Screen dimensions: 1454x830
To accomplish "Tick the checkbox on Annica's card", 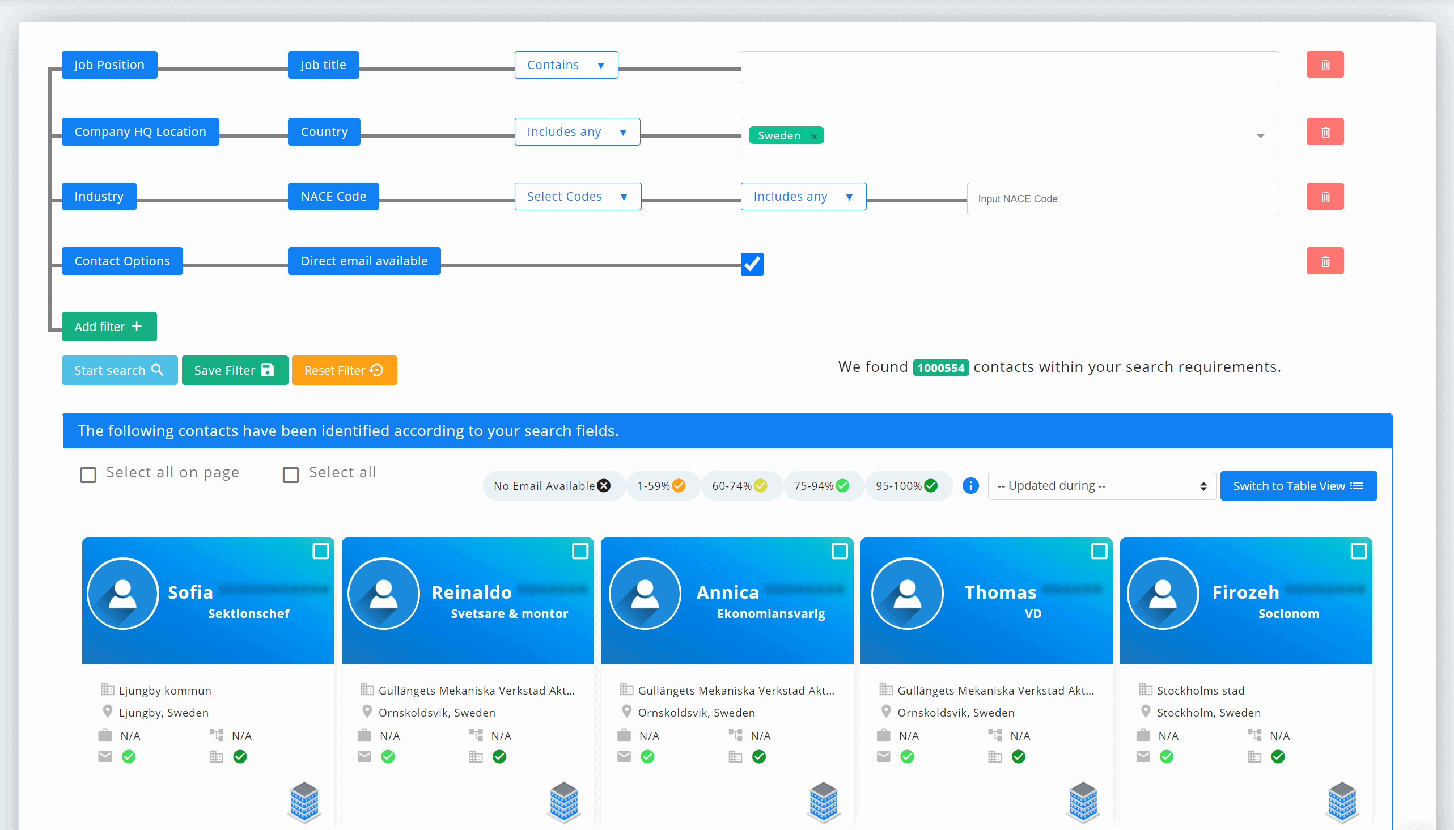I will point(839,551).
